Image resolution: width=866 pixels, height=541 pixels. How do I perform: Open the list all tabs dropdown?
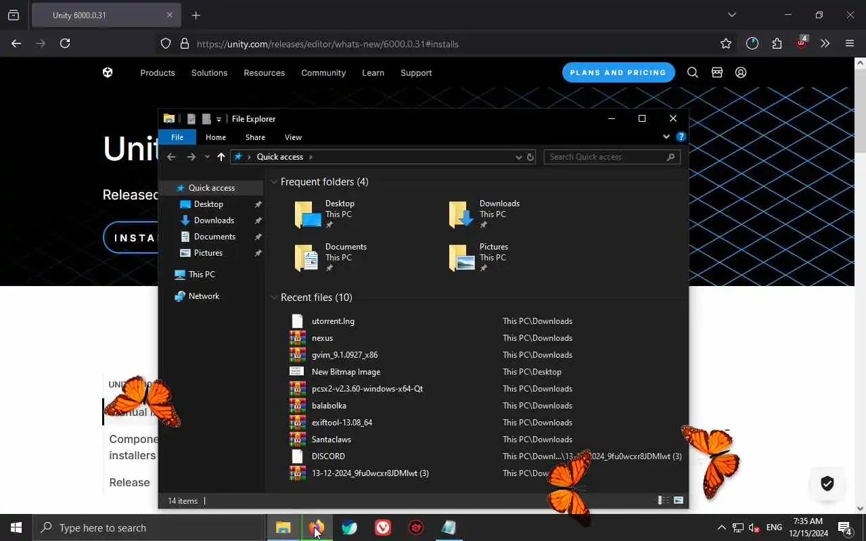point(731,15)
